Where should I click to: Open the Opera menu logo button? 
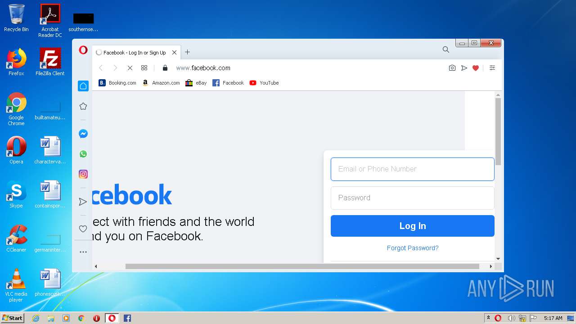83,50
